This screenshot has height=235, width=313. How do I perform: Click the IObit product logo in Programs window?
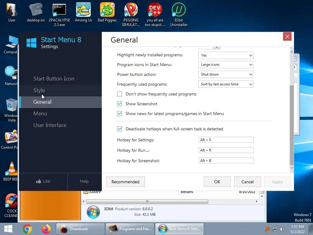coord(93,212)
